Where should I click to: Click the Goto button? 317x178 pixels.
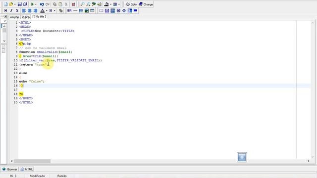click(131, 4)
